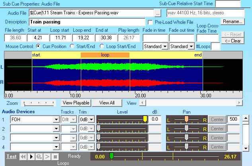Click the #Loops field
This screenshot has width=252, height=166.
215,46
